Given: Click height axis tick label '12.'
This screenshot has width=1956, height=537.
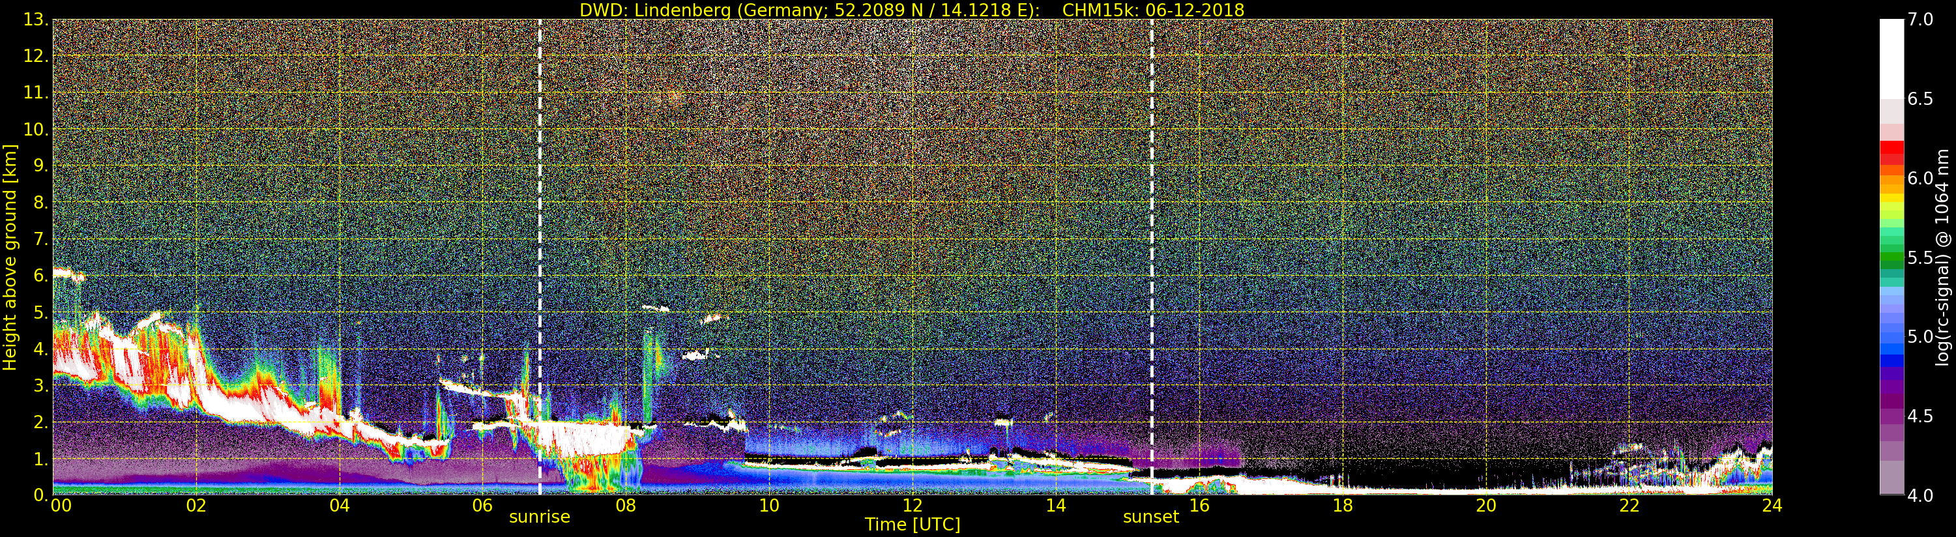Looking at the screenshot, I should [36, 56].
